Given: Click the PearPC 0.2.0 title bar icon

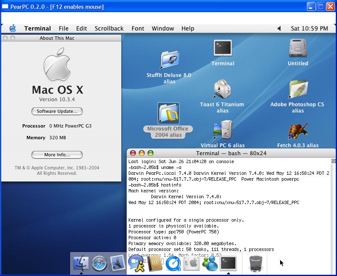Looking at the screenshot, I should pos(5,7).
